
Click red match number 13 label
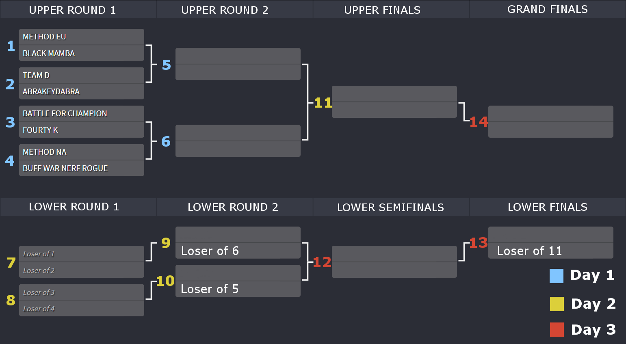(x=479, y=243)
